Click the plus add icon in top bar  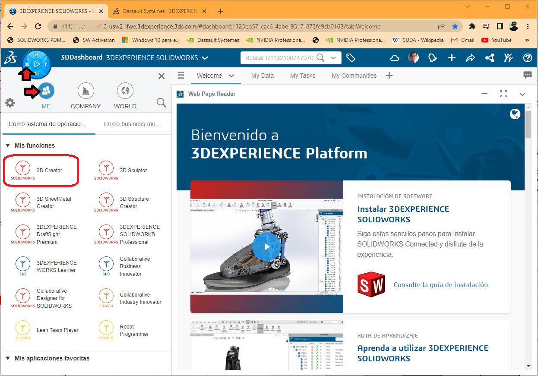[452, 58]
